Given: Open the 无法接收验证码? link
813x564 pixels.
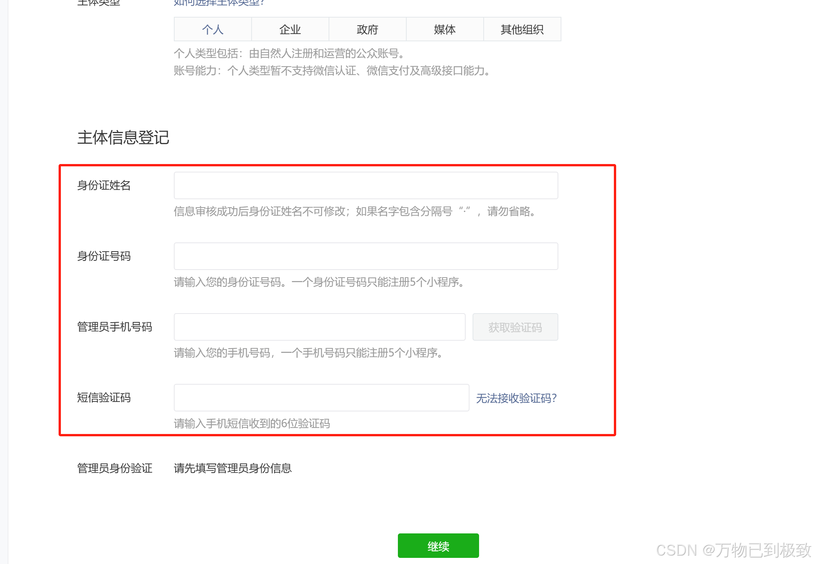Looking at the screenshot, I should coord(516,398).
